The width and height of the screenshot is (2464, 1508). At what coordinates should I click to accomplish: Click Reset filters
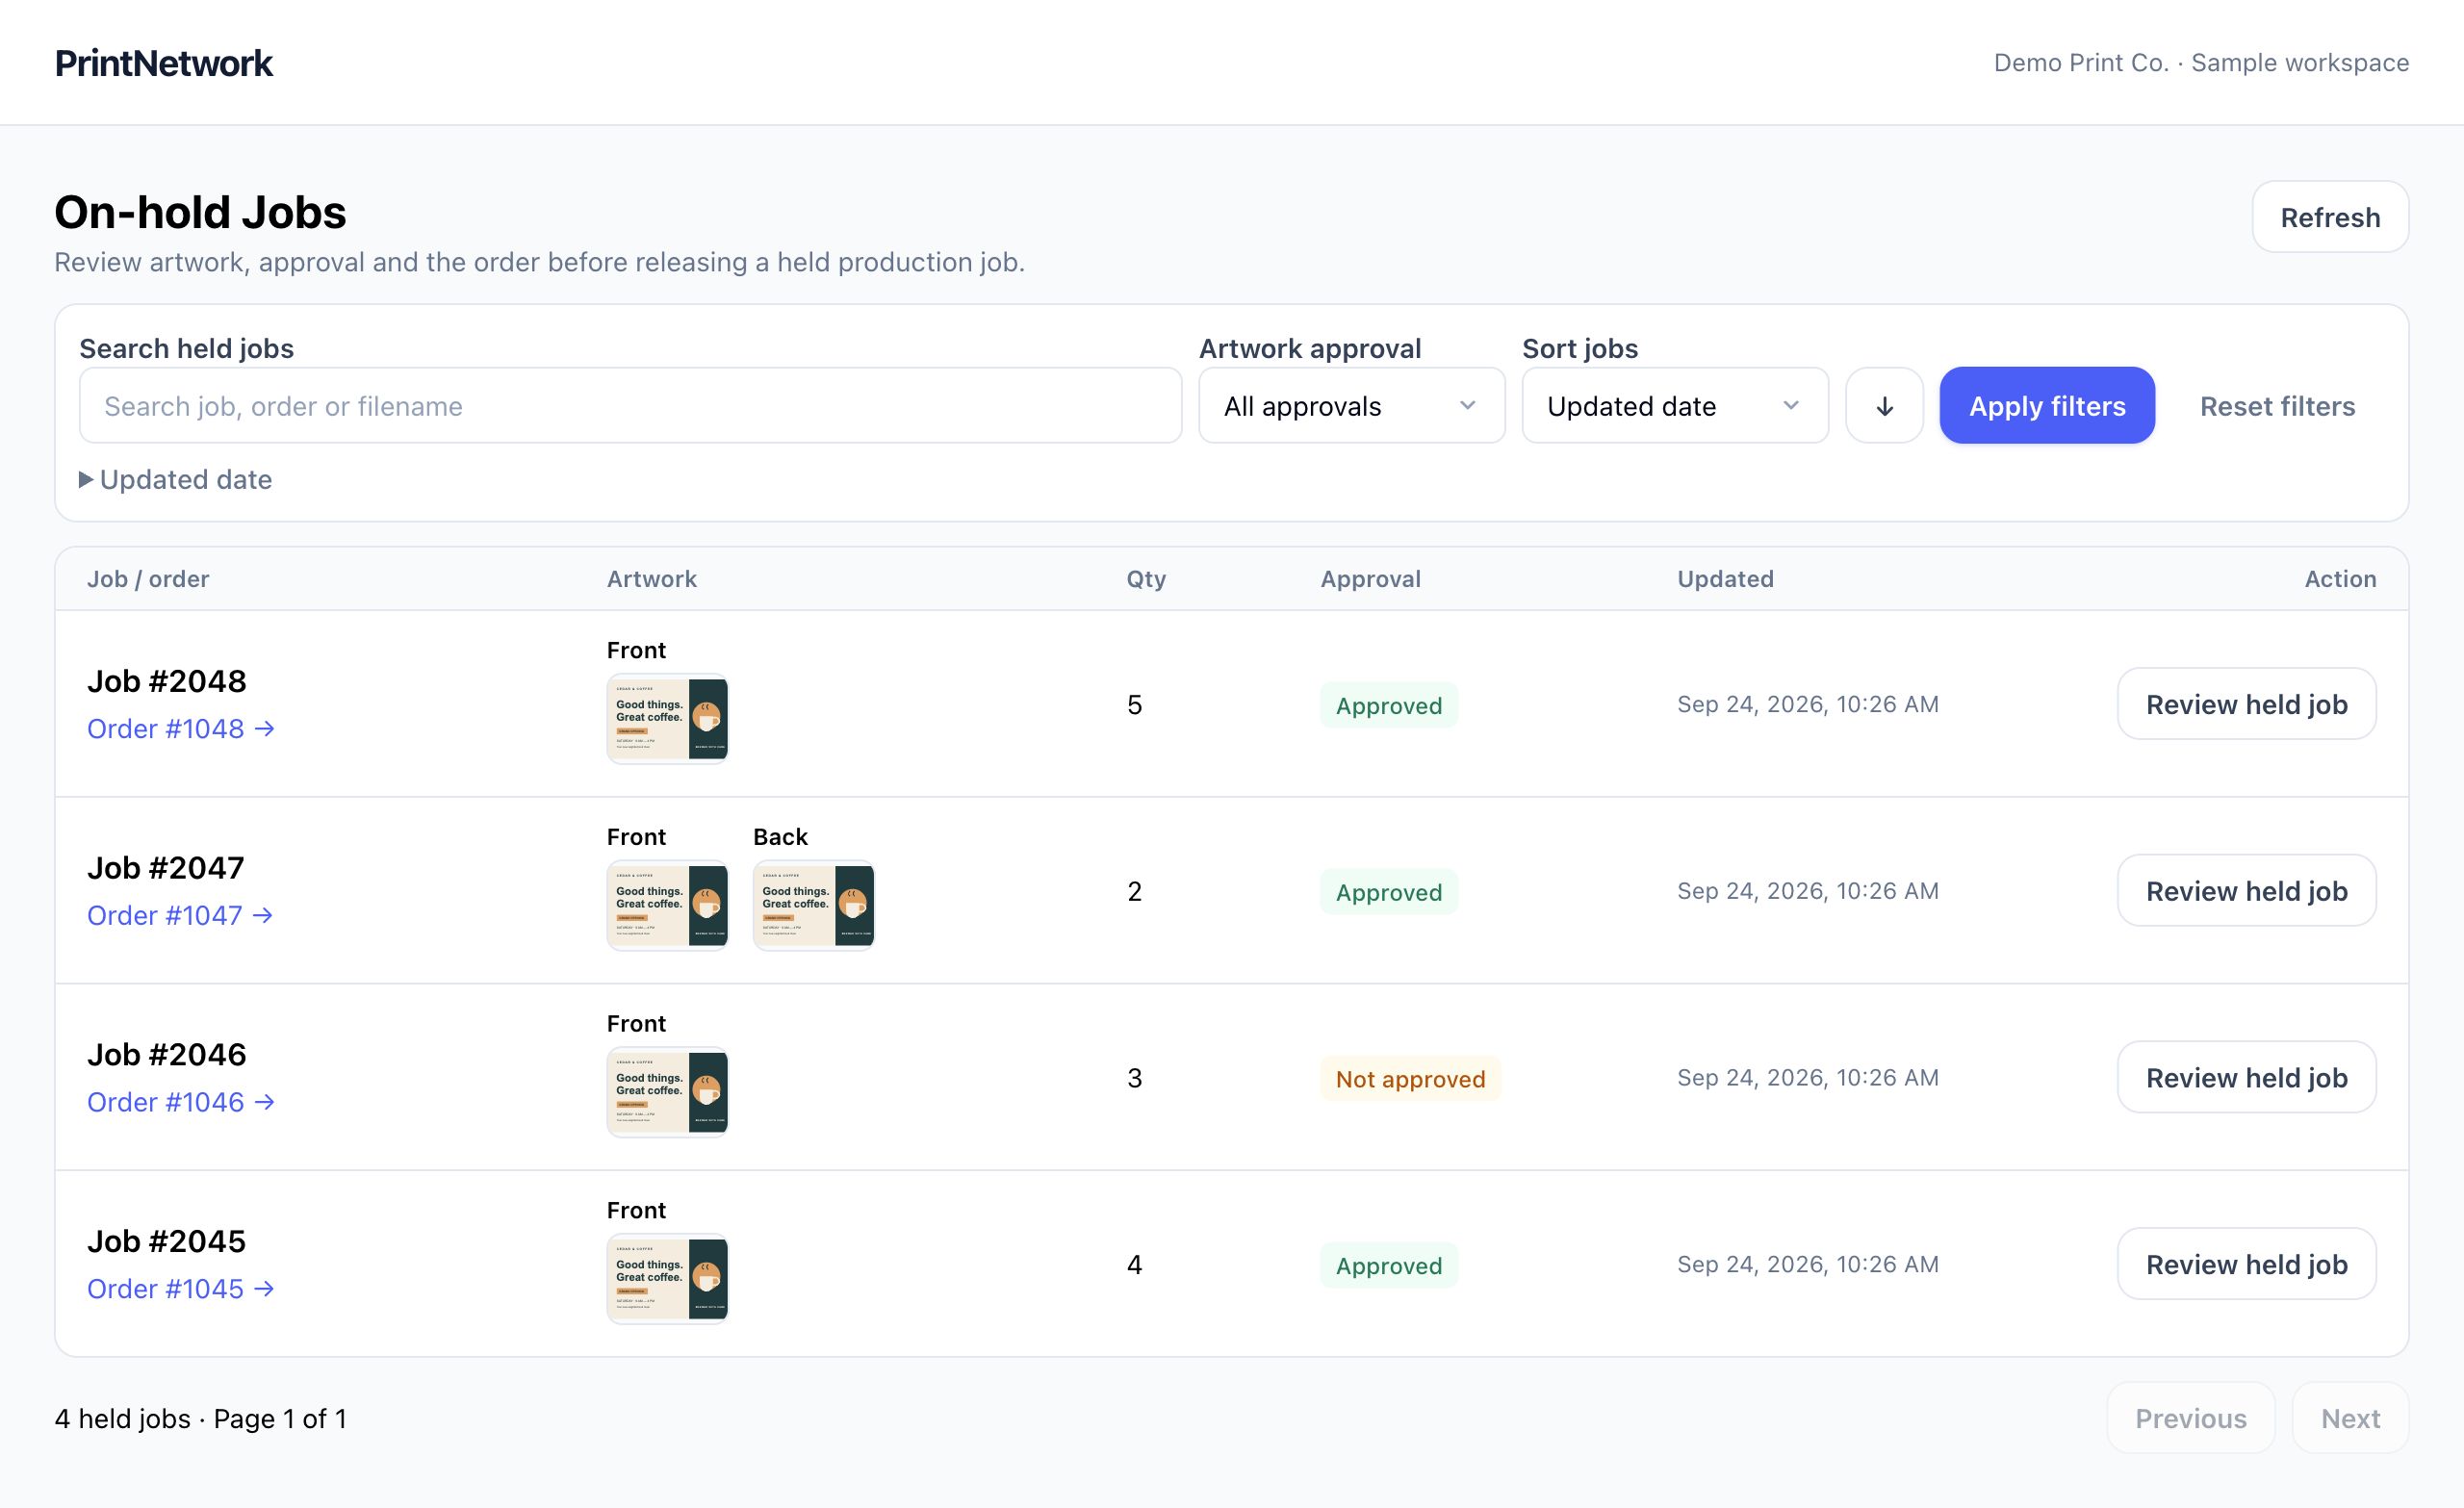pyautogui.click(x=2277, y=406)
